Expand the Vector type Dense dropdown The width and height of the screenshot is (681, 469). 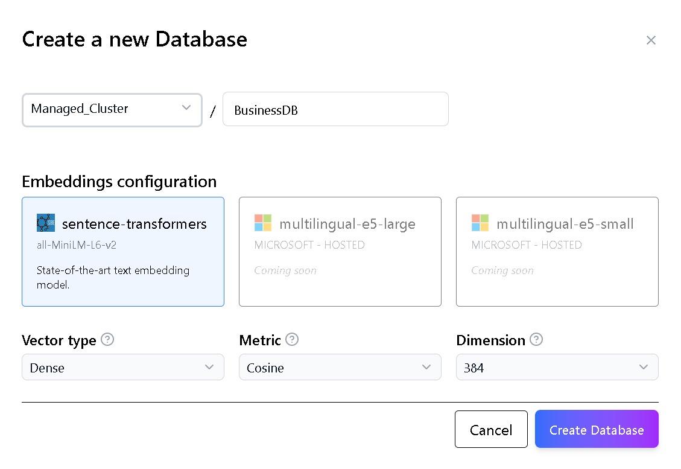point(123,367)
